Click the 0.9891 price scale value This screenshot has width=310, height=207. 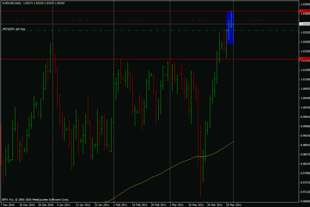tap(305, 145)
